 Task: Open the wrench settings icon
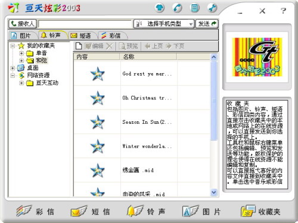click(x=212, y=8)
